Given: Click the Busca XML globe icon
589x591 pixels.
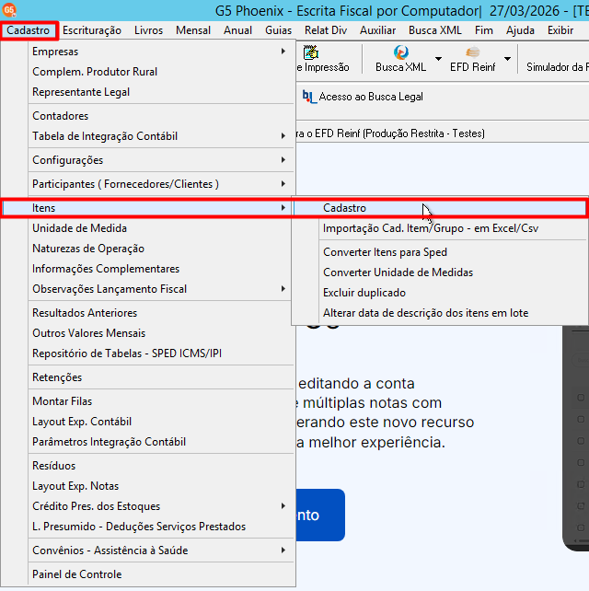Looking at the screenshot, I should (400, 52).
